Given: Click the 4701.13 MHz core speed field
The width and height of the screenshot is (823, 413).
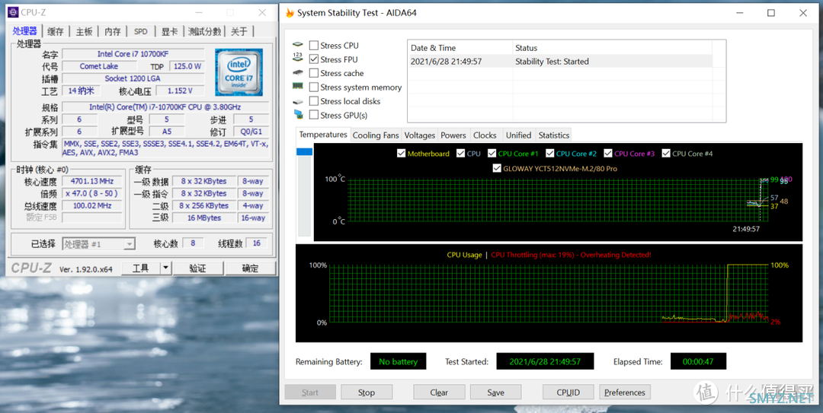Looking at the screenshot, I should (92, 181).
